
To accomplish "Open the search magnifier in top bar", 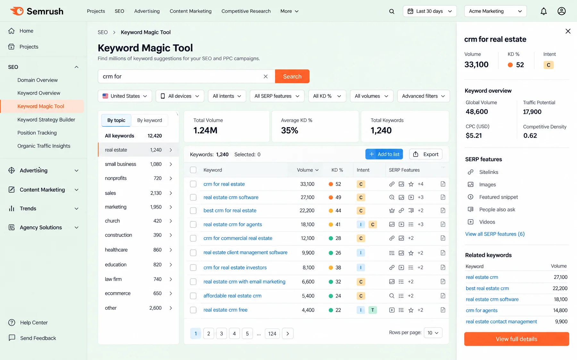I will (x=392, y=11).
